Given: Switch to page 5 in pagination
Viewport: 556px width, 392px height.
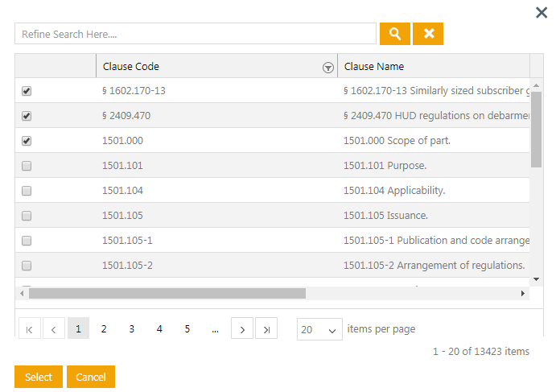Looking at the screenshot, I should pyautogui.click(x=187, y=329).
